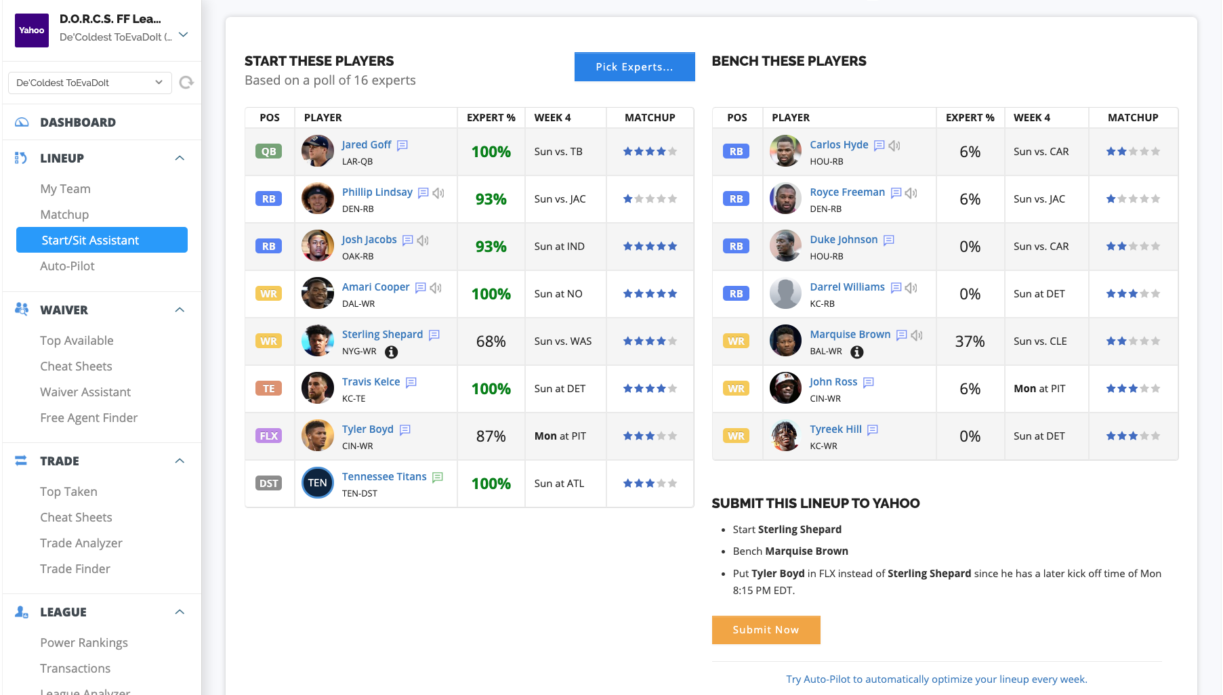Click the refresh icon beside team selector

click(186, 83)
